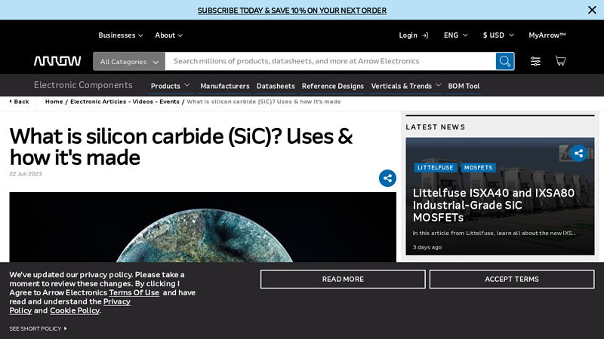The height and width of the screenshot is (339, 604).
Task: Open the BOM Tool menu item
Action: click(x=464, y=86)
